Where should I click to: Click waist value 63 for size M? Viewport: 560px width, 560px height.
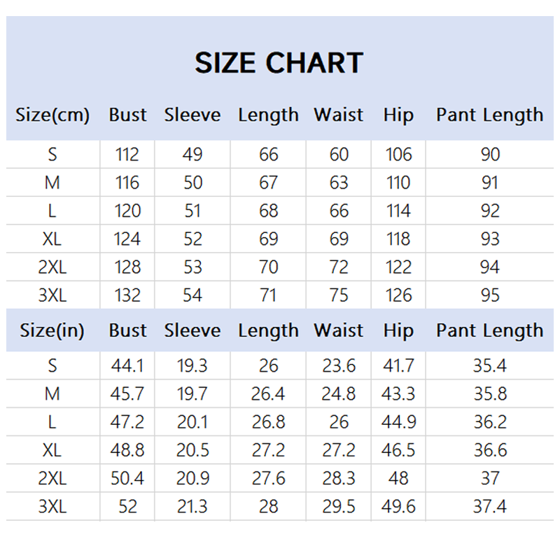pyautogui.click(x=339, y=183)
